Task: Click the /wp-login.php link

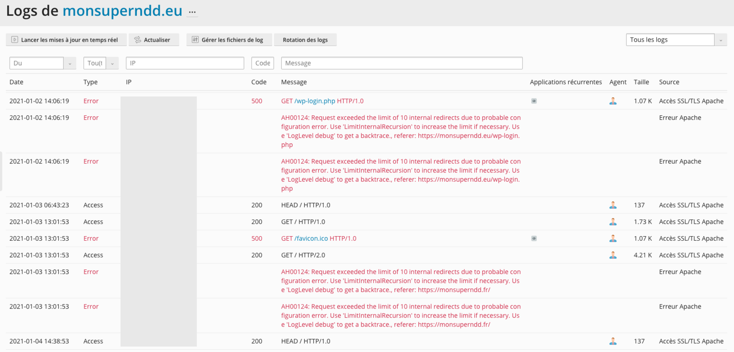Action: (x=315, y=101)
